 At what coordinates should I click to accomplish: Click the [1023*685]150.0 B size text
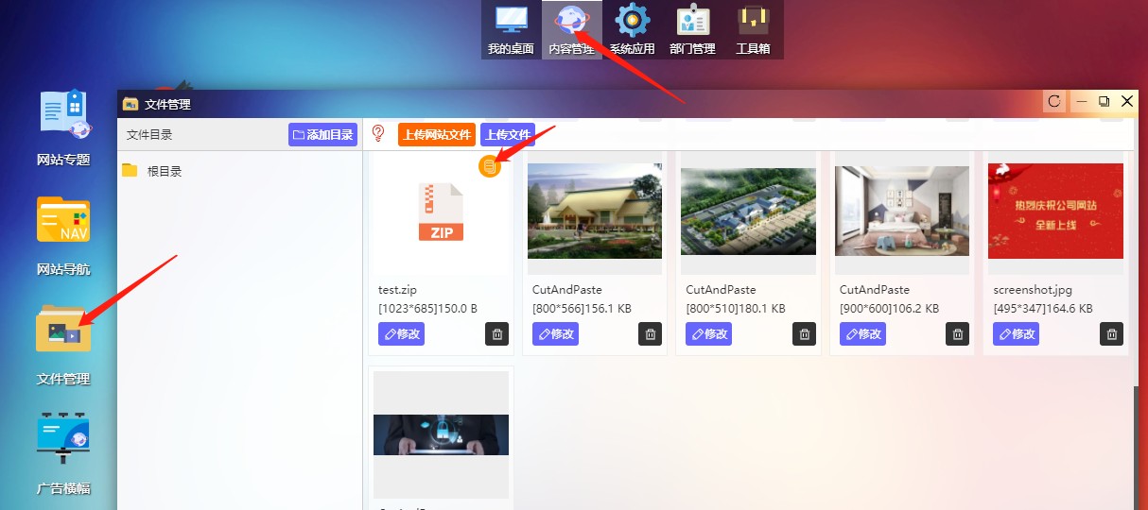[x=427, y=309]
